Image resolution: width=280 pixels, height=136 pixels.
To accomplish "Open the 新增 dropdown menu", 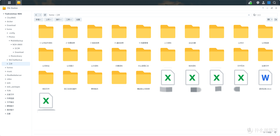I will pyautogui.click(x=39, y=20).
